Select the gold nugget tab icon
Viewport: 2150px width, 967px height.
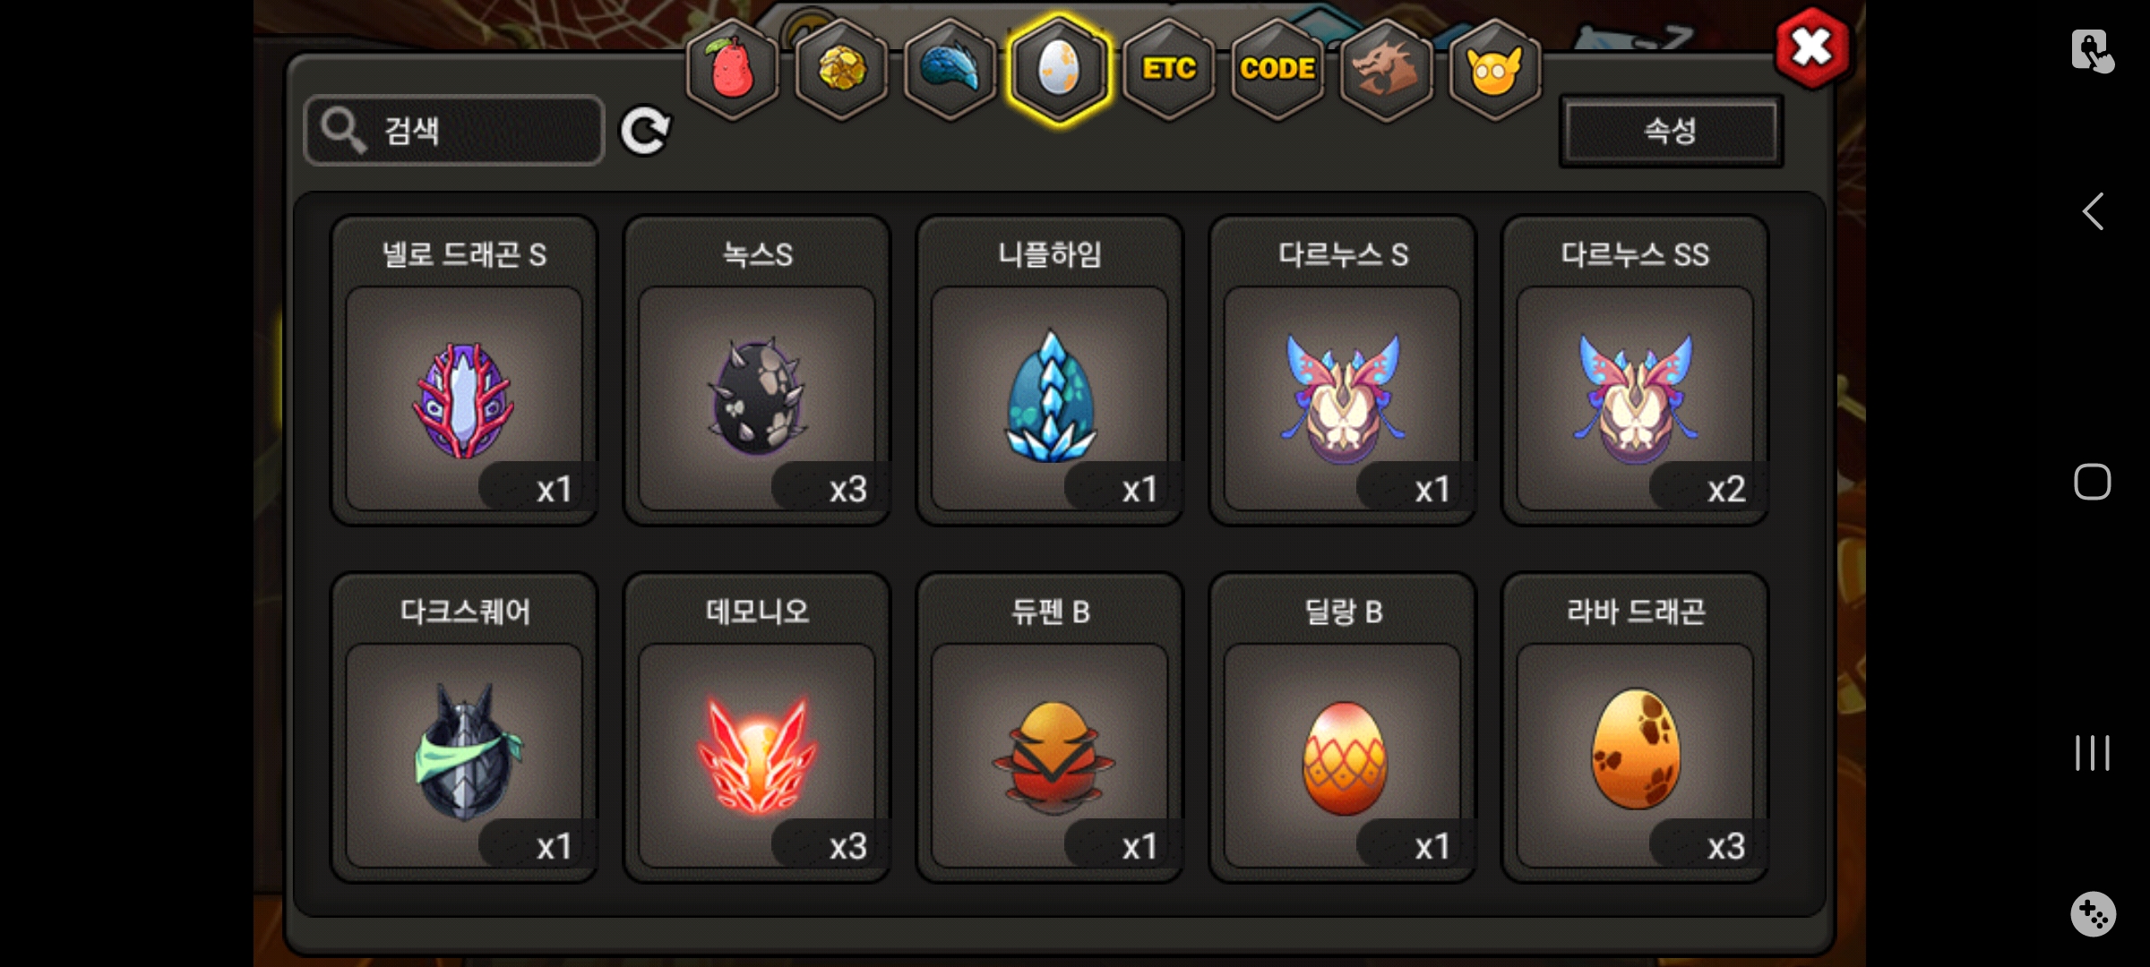(841, 69)
